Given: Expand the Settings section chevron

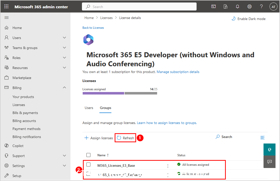Looking at the screenshot, I should click(x=64, y=166).
